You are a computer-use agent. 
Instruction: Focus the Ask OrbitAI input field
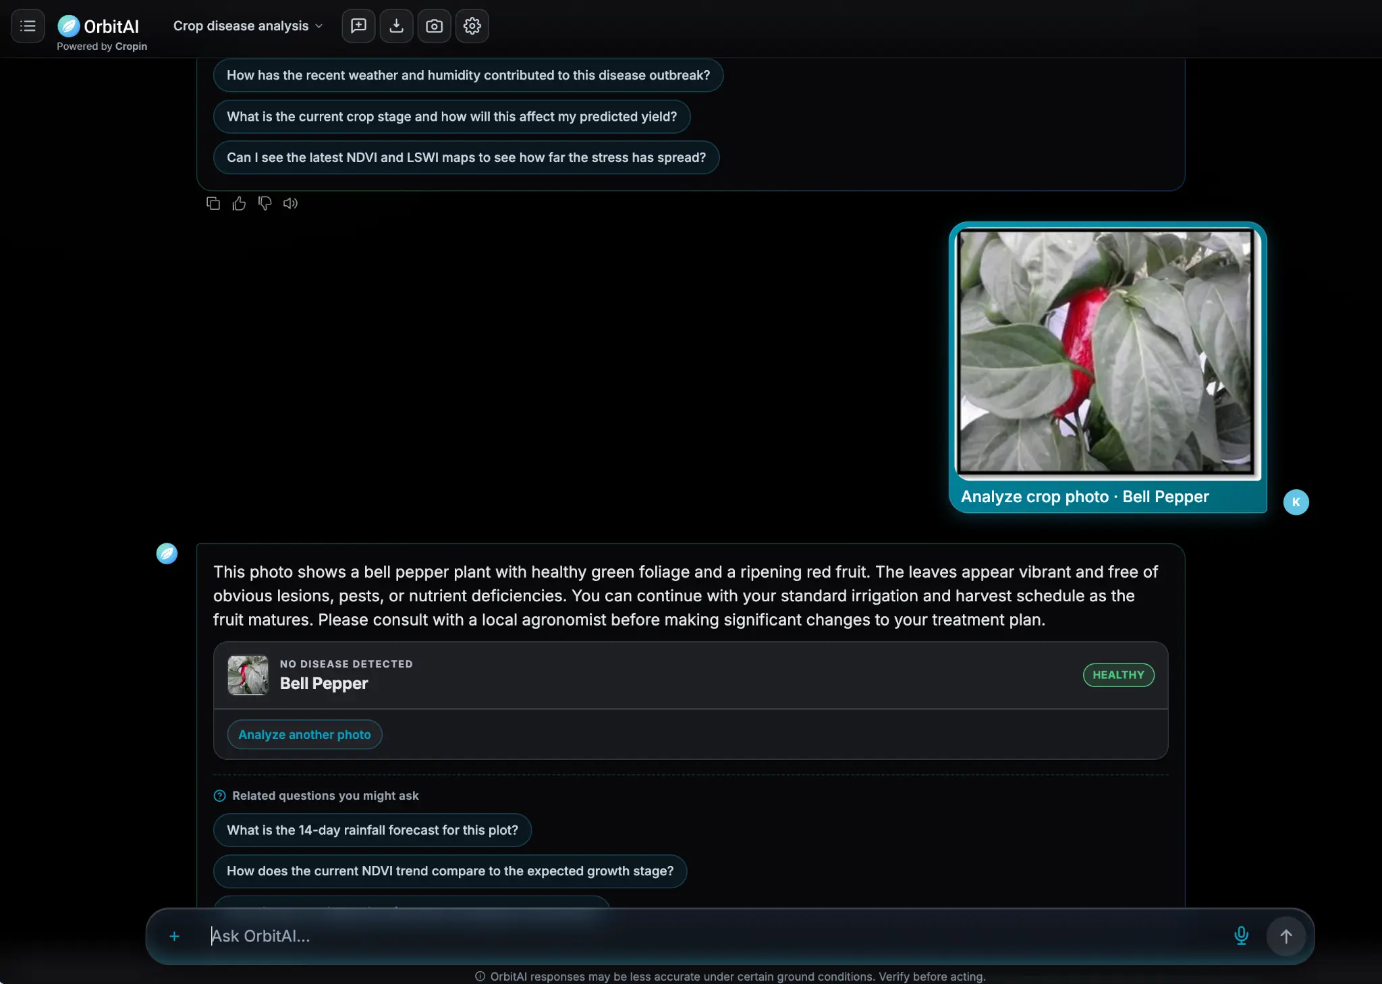coord(715,936)
